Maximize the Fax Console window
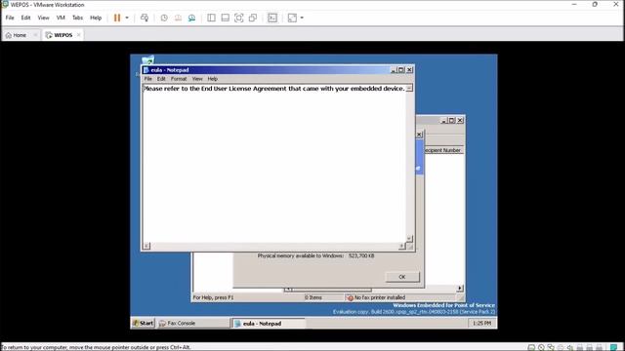Image resolution: width=625 pixels, height=351 pixels. (x=451, y=120)
